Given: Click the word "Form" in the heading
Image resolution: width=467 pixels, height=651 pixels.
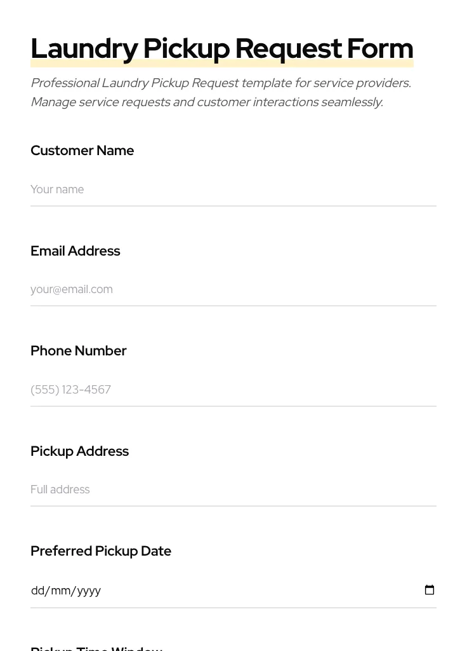Looking at the screenshot, I should 379,49.
